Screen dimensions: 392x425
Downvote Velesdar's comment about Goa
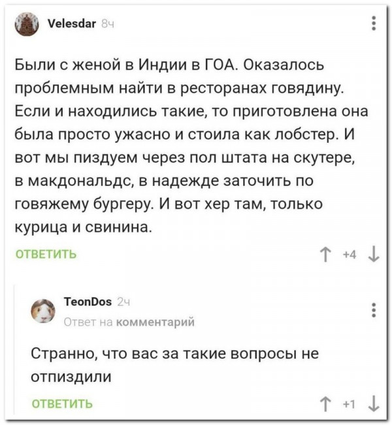(x=372, y=254)
